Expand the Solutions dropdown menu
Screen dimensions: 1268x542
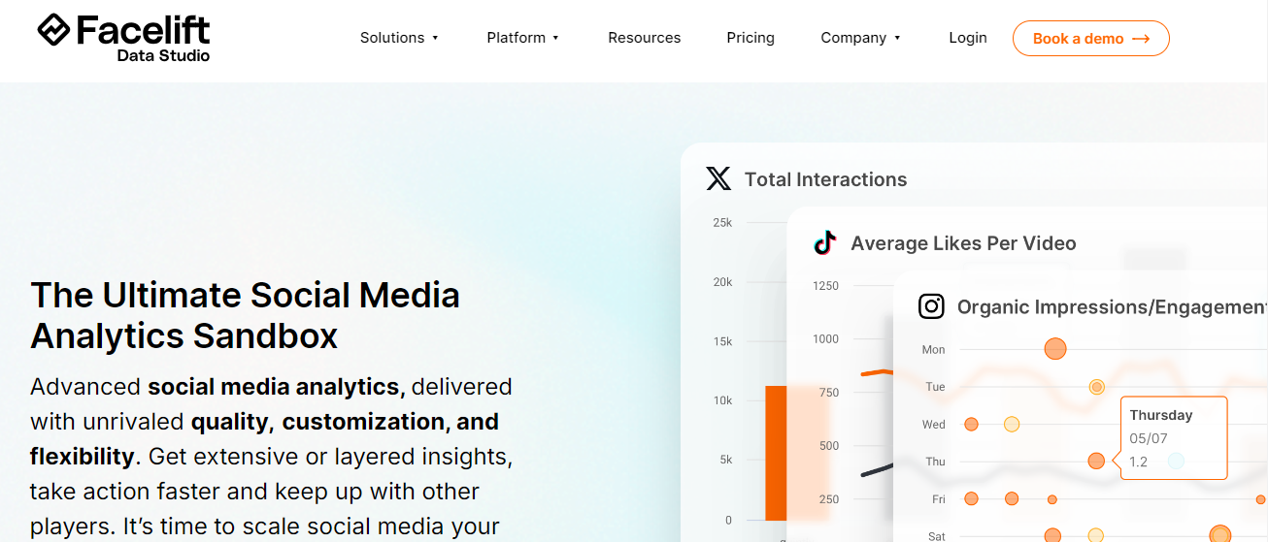point(399,38)
